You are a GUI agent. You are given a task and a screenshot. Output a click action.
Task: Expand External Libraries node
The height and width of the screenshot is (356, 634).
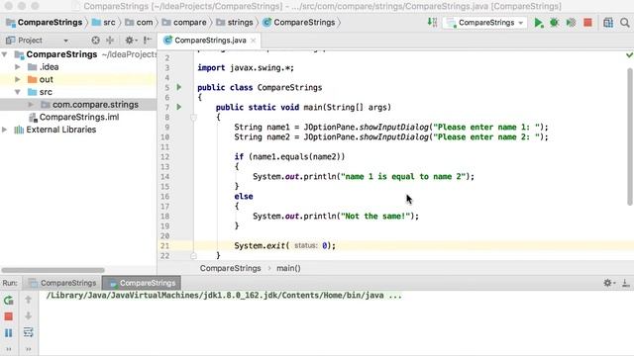point(5,130)
